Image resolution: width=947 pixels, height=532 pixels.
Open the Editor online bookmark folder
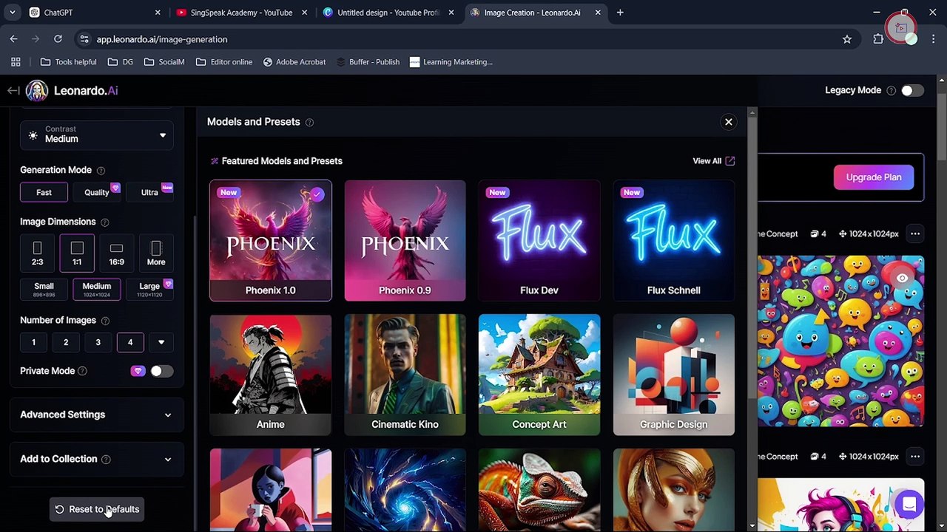click(224, 62)
